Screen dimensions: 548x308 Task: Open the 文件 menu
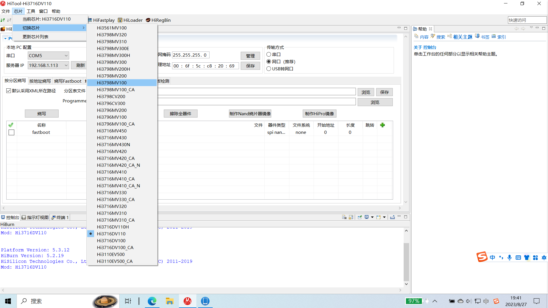tap(6, 11)
